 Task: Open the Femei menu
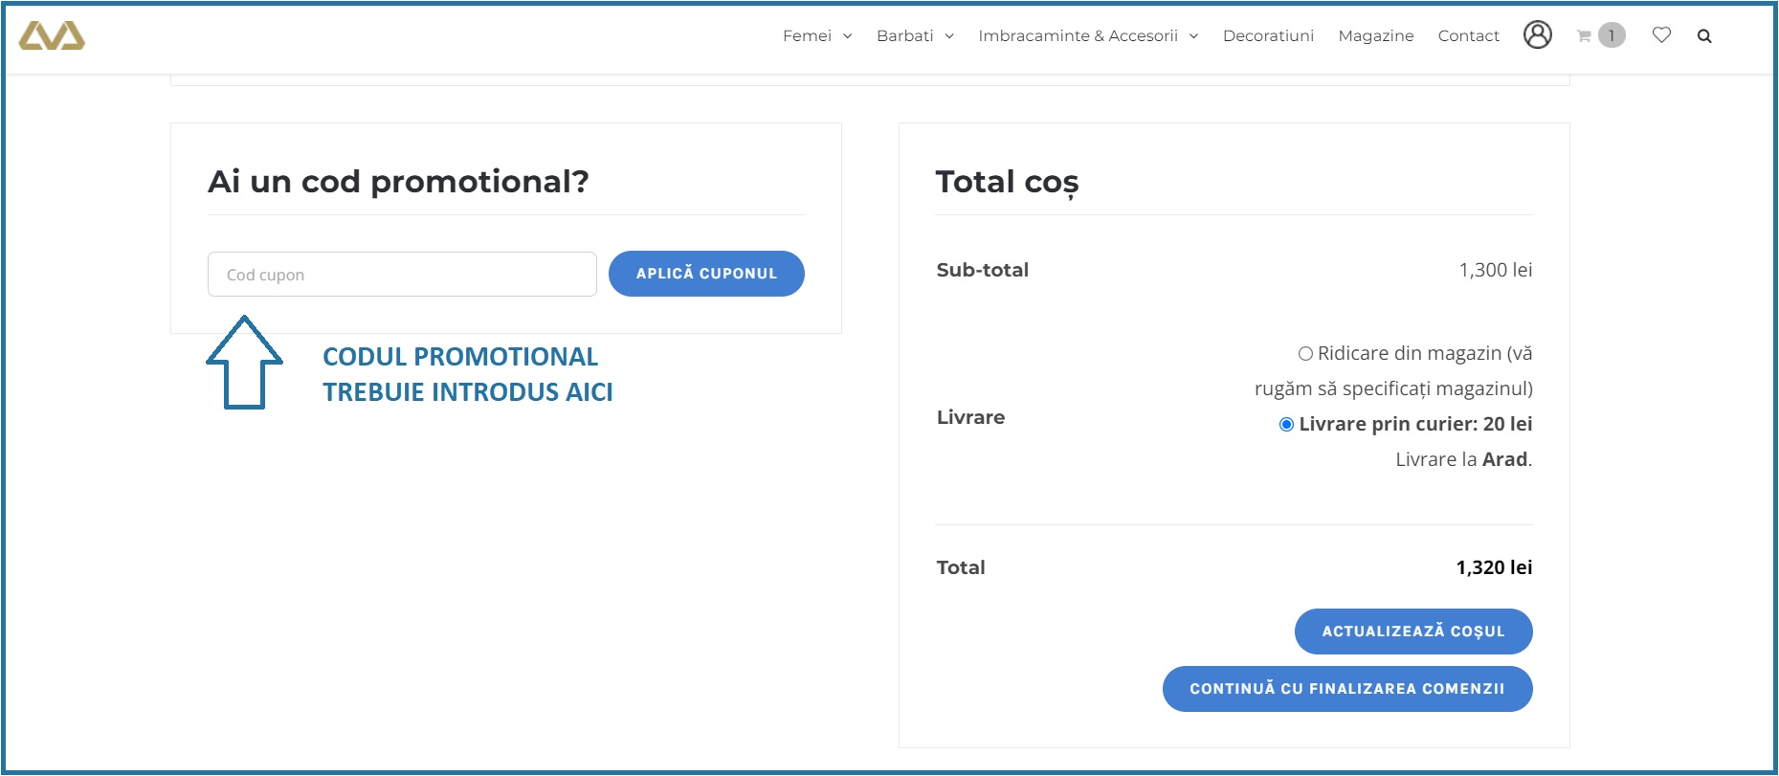pyautogui.click(x=807, y=35)
